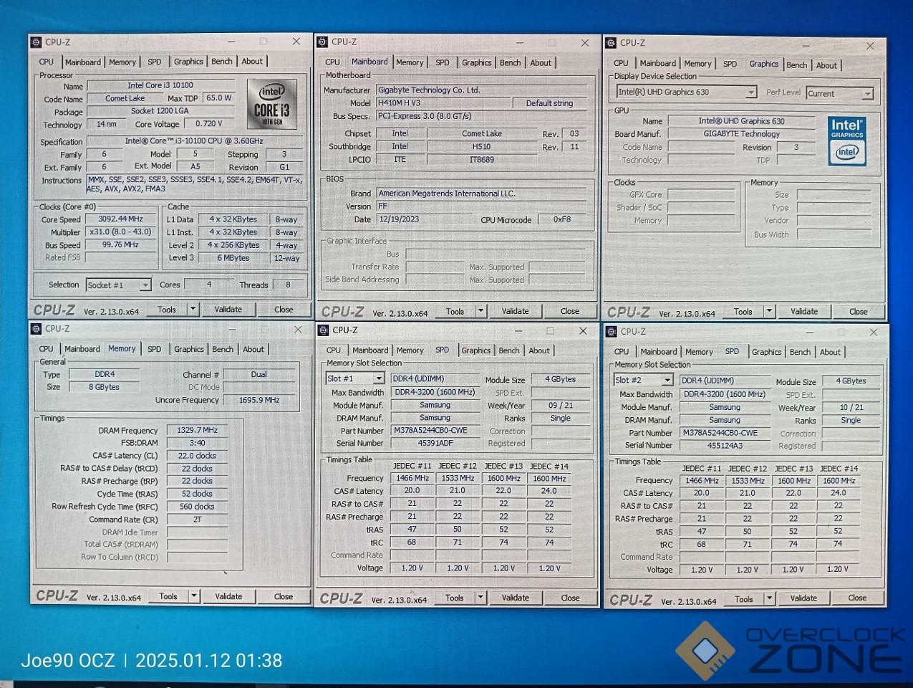The height and width of the screenshot is (688, 913).
Task: Click the Slot #2 Week/Year value 10 / 21
Action: (x=851, y=407)
